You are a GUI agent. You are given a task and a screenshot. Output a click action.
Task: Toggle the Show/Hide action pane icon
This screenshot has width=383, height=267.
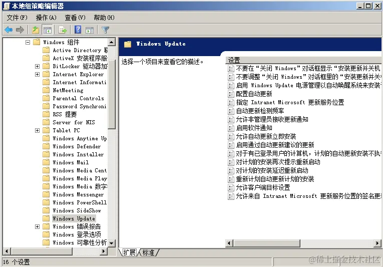(x=90, y=30)
